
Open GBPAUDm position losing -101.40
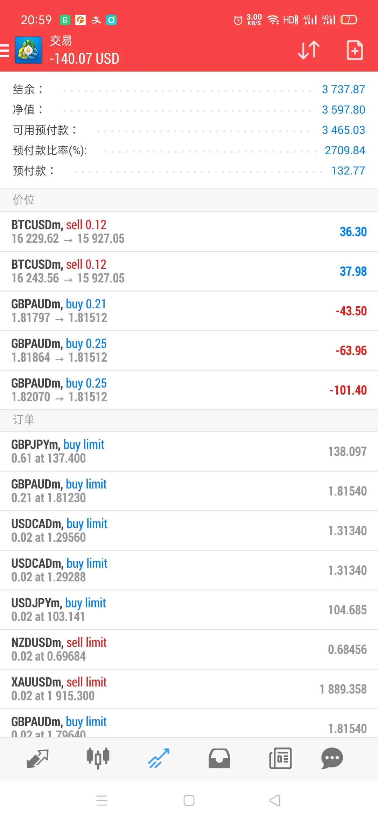[x=189, y=390]
